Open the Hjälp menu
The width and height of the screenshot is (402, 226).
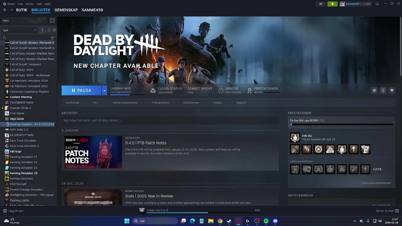pos(48,4)
